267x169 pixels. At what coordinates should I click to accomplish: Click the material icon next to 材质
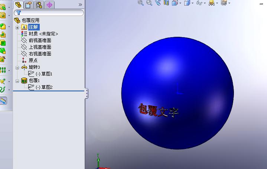click(x=24, y=34)
